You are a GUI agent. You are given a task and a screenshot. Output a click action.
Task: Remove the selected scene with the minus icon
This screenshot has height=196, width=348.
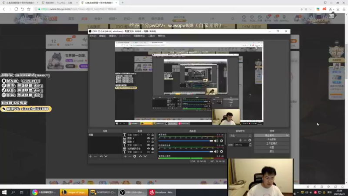(x=95, y=156)
